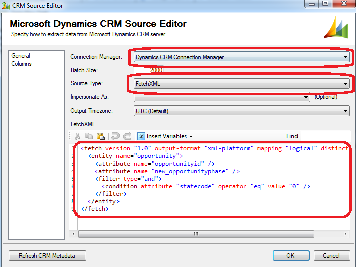Click the Cancel button
The height and width of the screenshot is (267, 356).
[332, 256]
